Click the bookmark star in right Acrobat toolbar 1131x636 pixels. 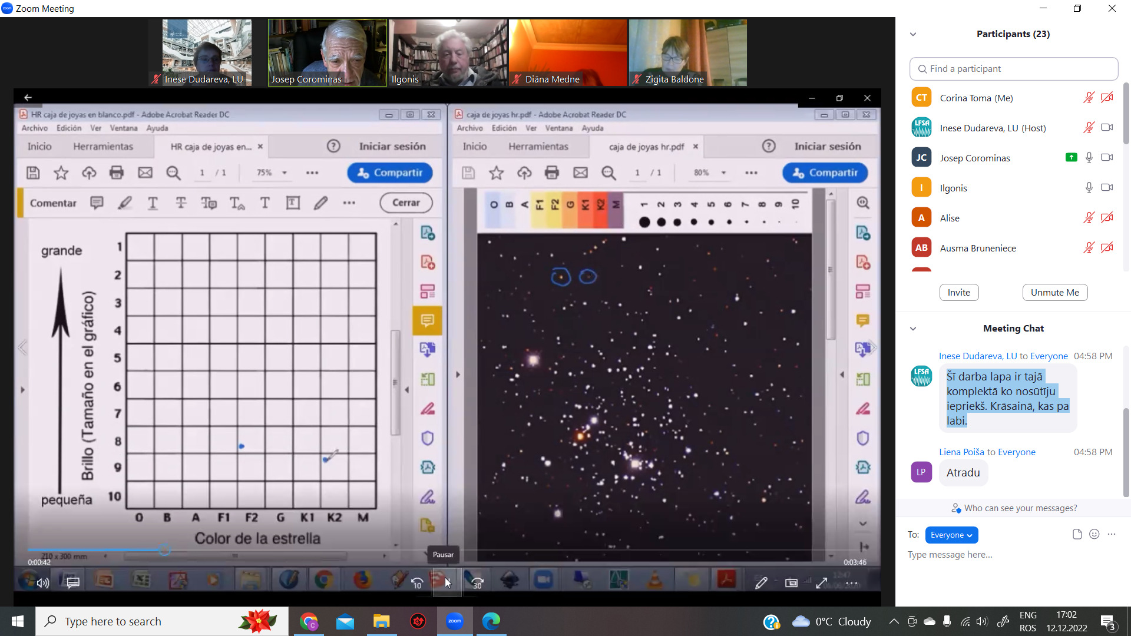tap(497, 173)
